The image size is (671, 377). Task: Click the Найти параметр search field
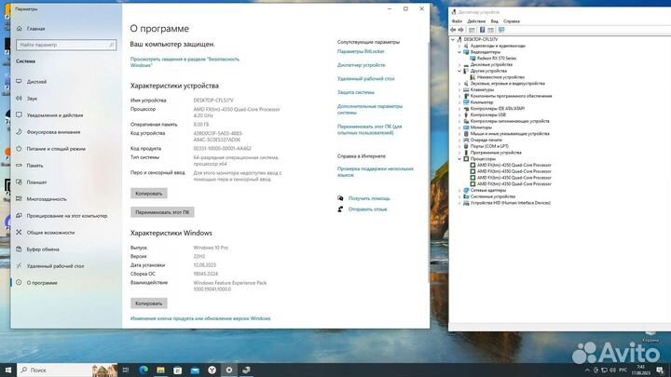(66, 45)
